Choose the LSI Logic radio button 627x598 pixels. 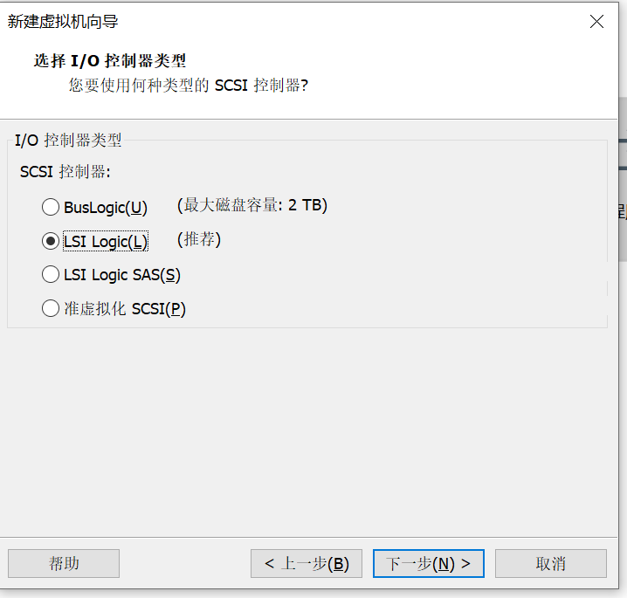[51, 242]
